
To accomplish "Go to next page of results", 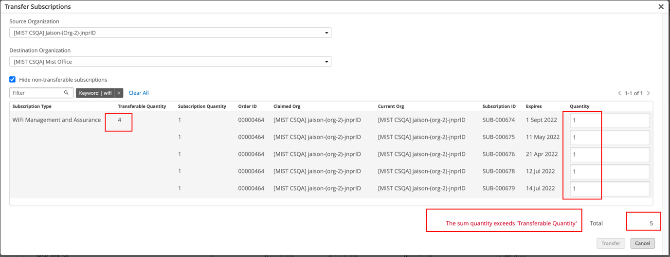I will [649, 93].
